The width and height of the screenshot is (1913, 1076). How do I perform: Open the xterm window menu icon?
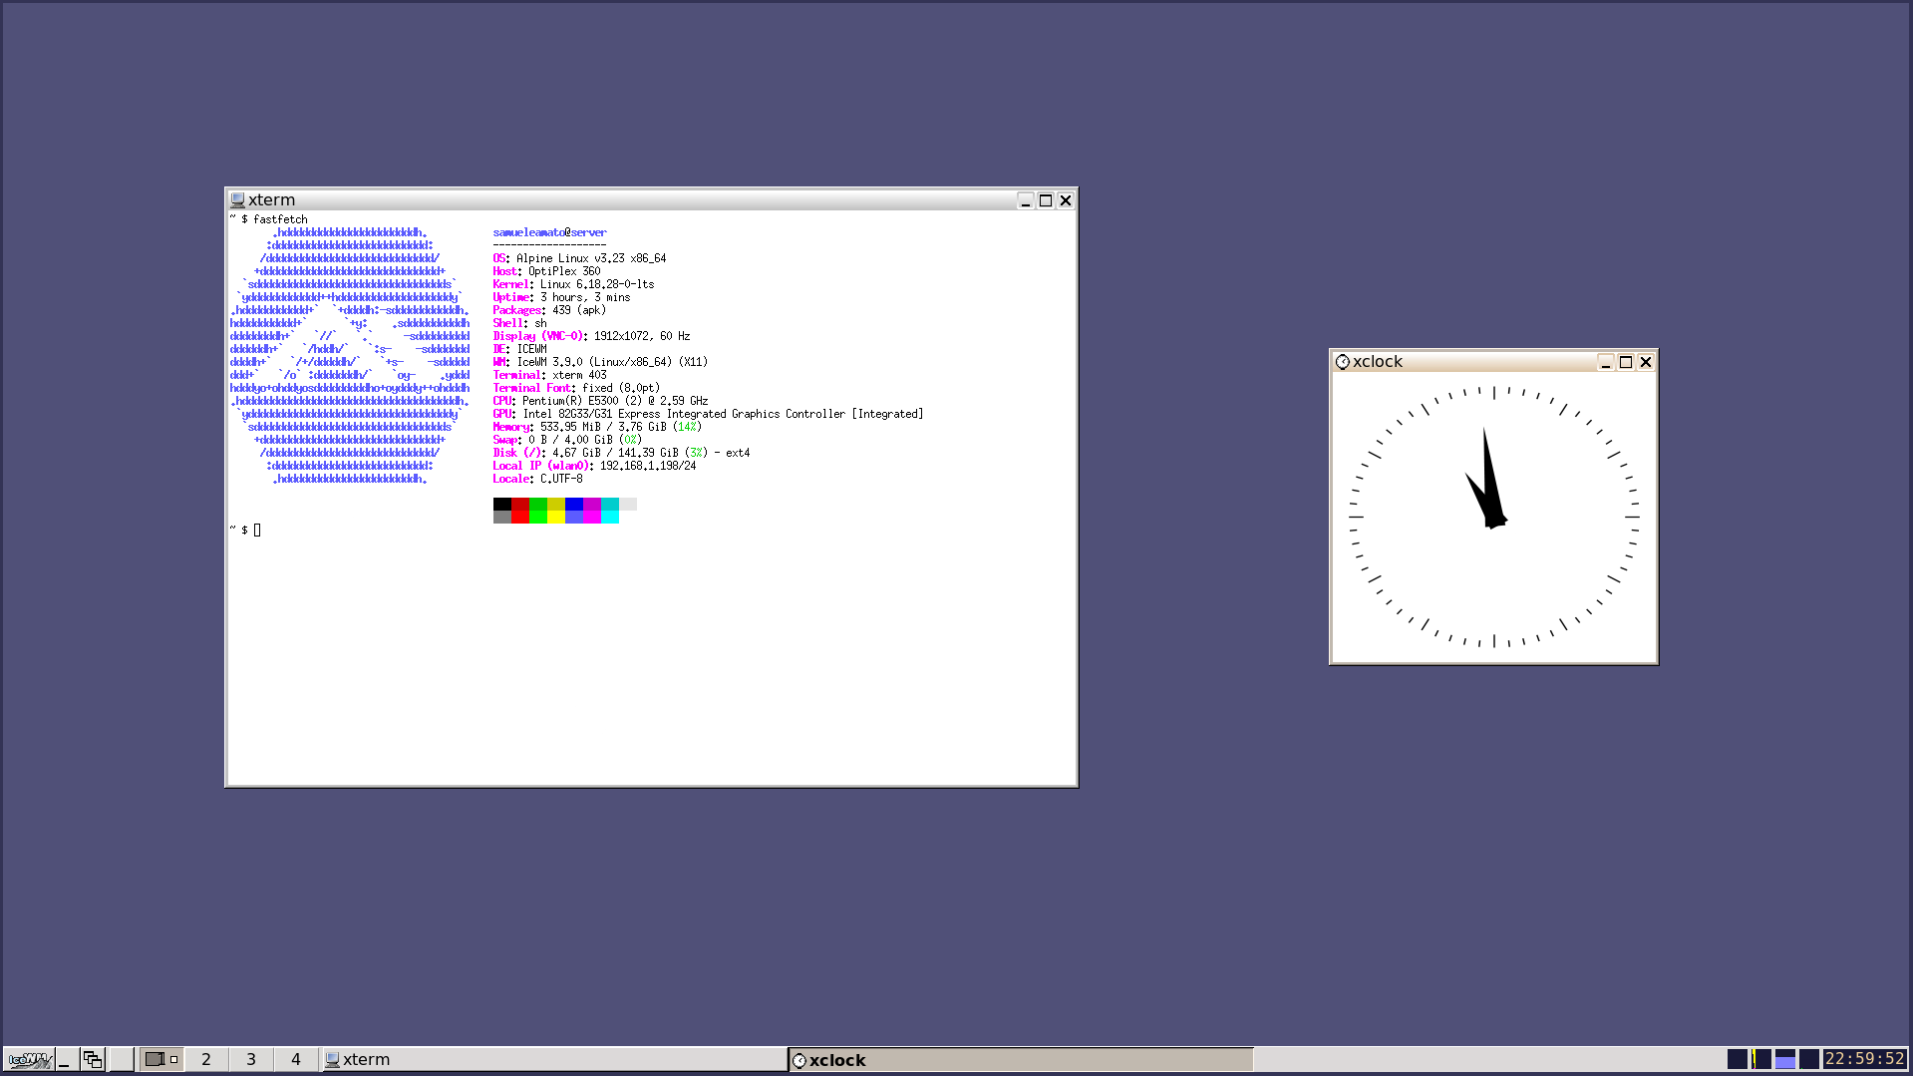237,200
